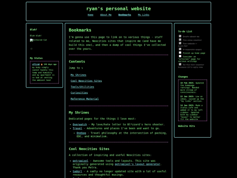This screenshot has height=178, width=237.
Task: Toggle the 'Re-fix hit counter' checkbox
Action: pos(180,65)
